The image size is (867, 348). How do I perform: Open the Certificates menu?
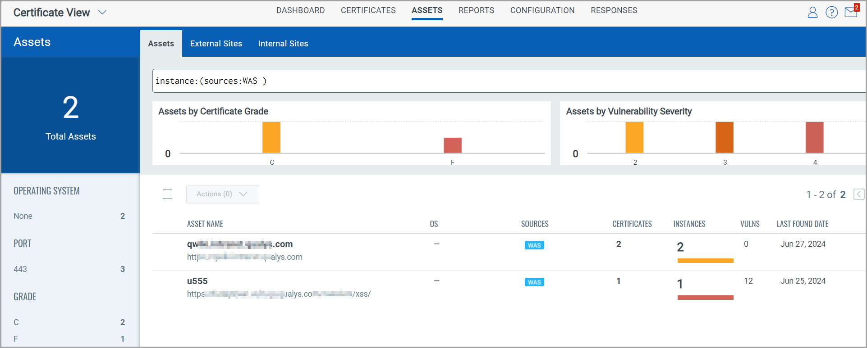368,10
